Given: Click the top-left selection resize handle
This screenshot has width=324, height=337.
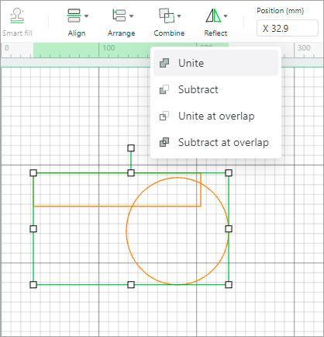Looking at the screenshot, I should point(33,173).
